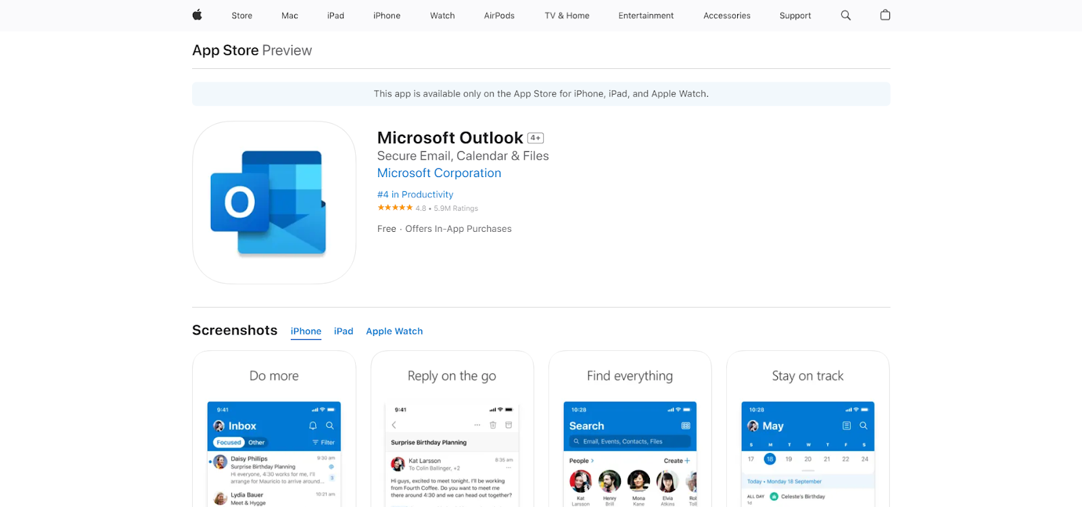Click the bell icon in Inbox screenshot

pyautogui.click(x=312, y=426)
